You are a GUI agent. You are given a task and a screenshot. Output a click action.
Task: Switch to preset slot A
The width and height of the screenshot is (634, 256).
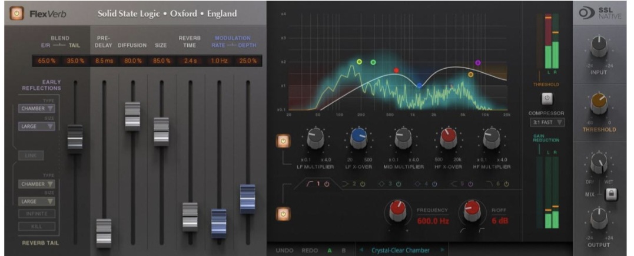coord(330,250)
